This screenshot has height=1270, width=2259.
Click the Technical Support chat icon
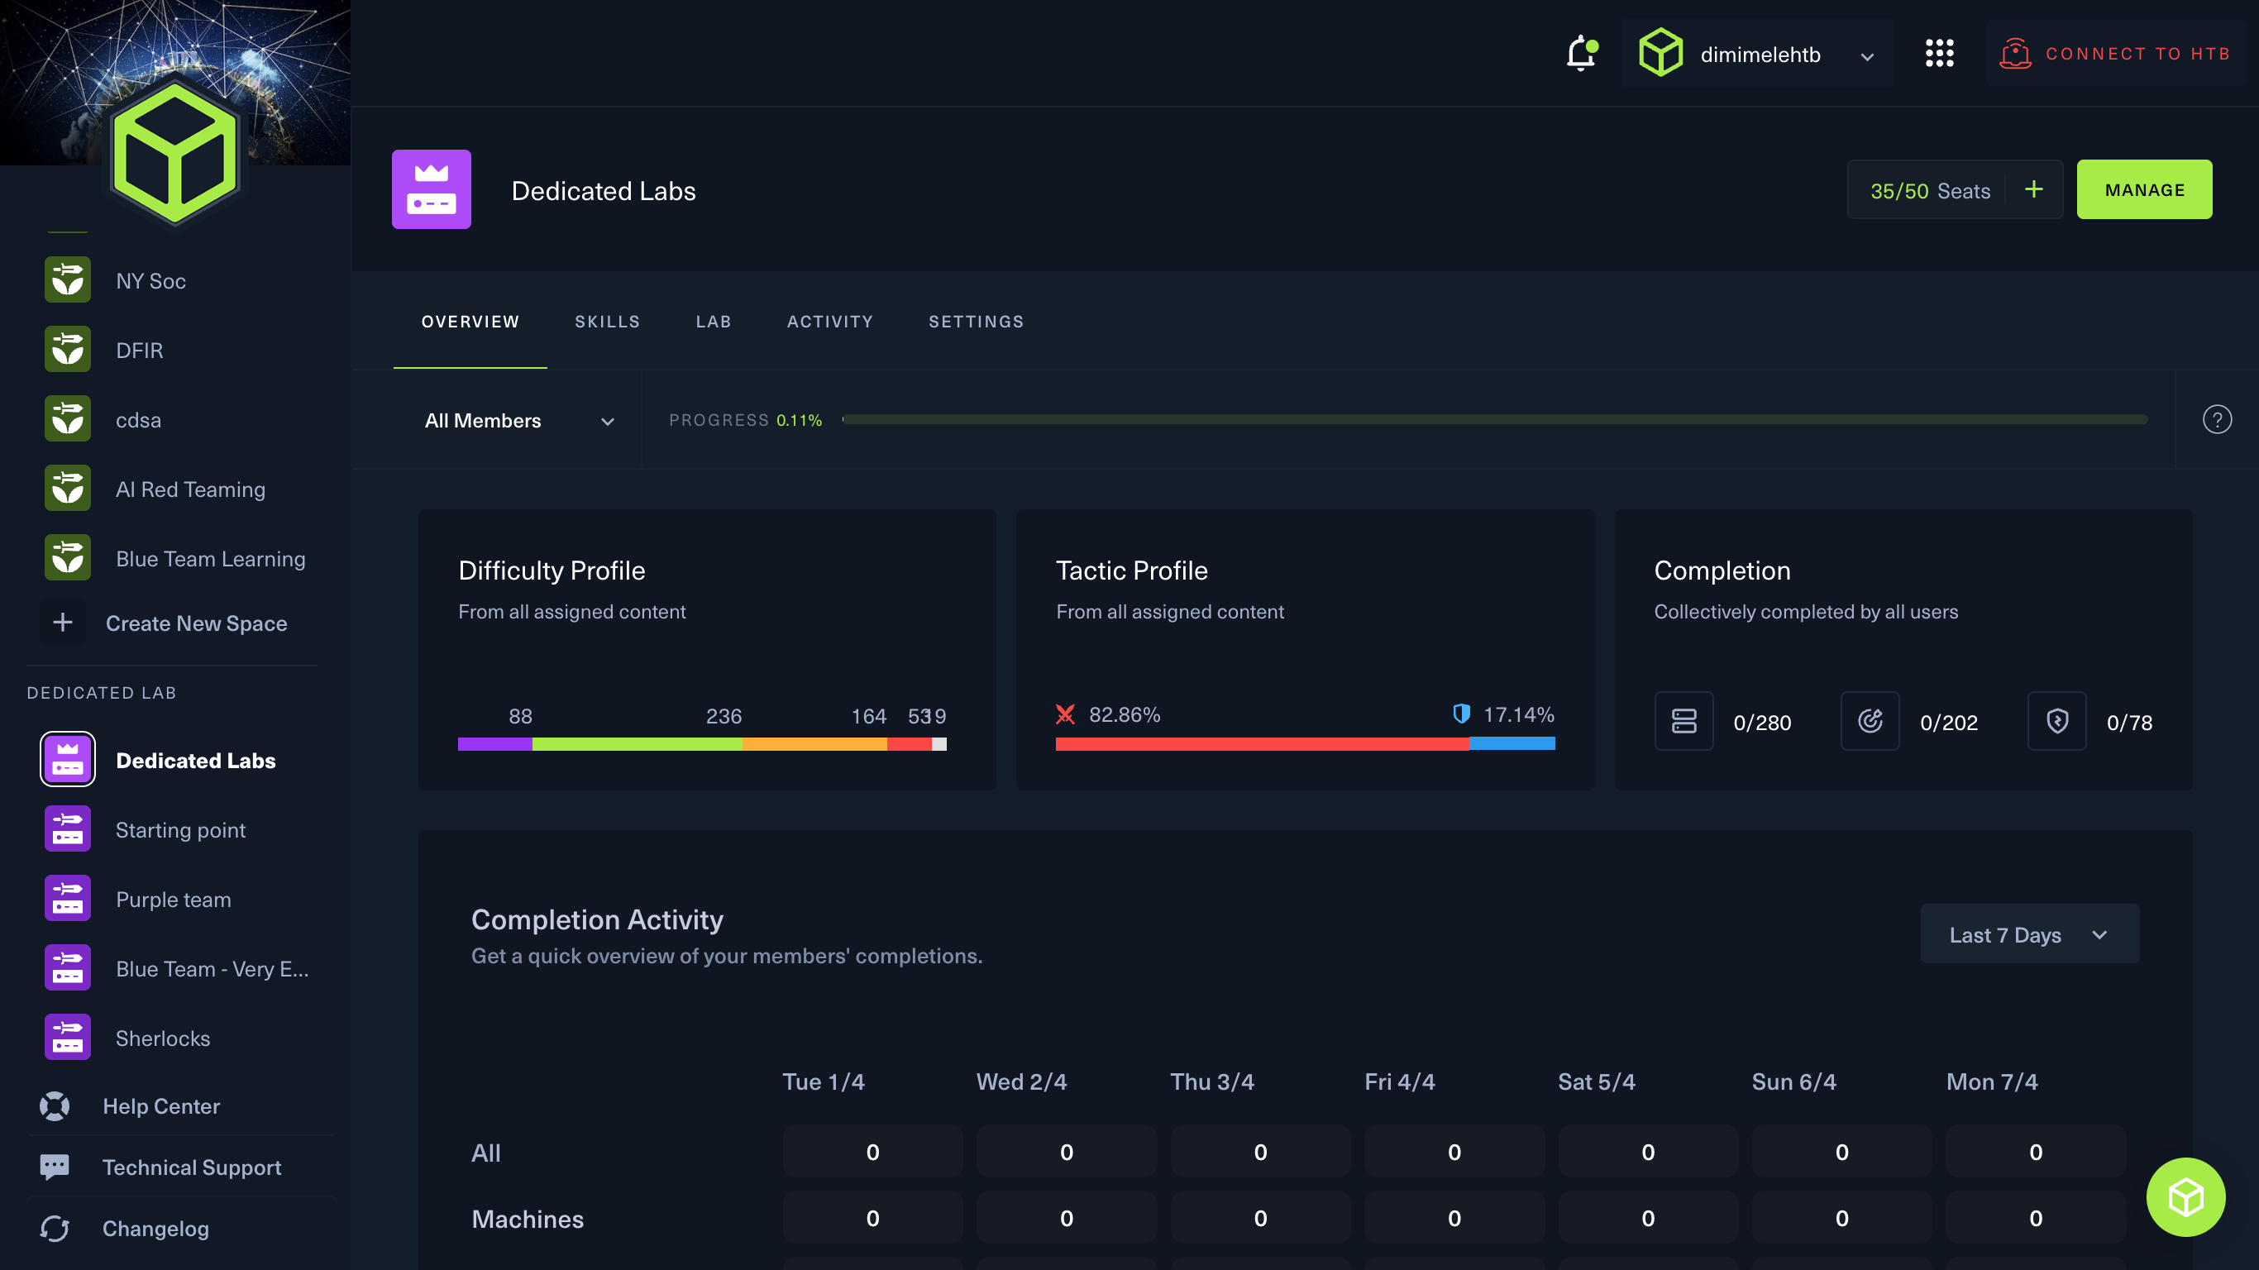[55, 1167]
